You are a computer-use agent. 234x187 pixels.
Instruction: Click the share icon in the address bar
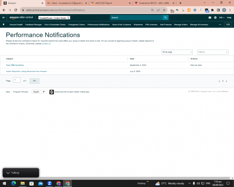pos(158,10)
